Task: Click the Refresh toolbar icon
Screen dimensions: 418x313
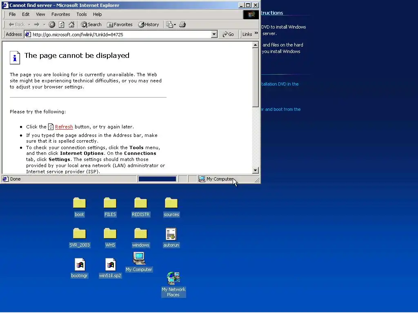Action: point(62,24)
